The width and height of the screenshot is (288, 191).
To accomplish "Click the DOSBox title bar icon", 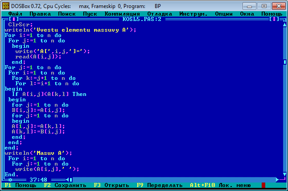I will pos(6,6).
